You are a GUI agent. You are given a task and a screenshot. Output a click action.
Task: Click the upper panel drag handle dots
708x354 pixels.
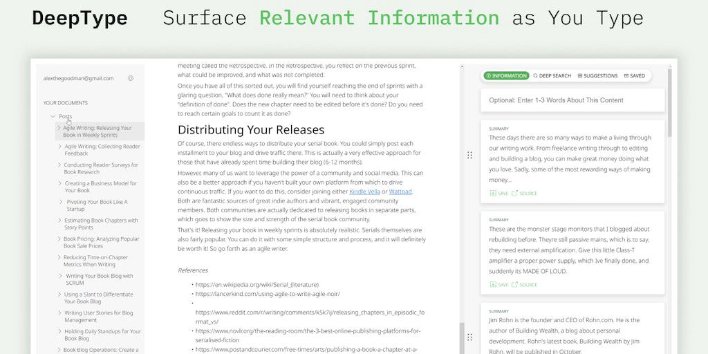click(x=469, y=156)
